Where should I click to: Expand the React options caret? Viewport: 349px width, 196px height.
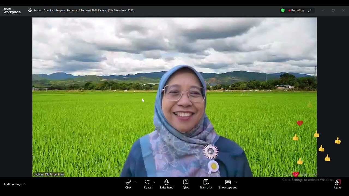154,182
